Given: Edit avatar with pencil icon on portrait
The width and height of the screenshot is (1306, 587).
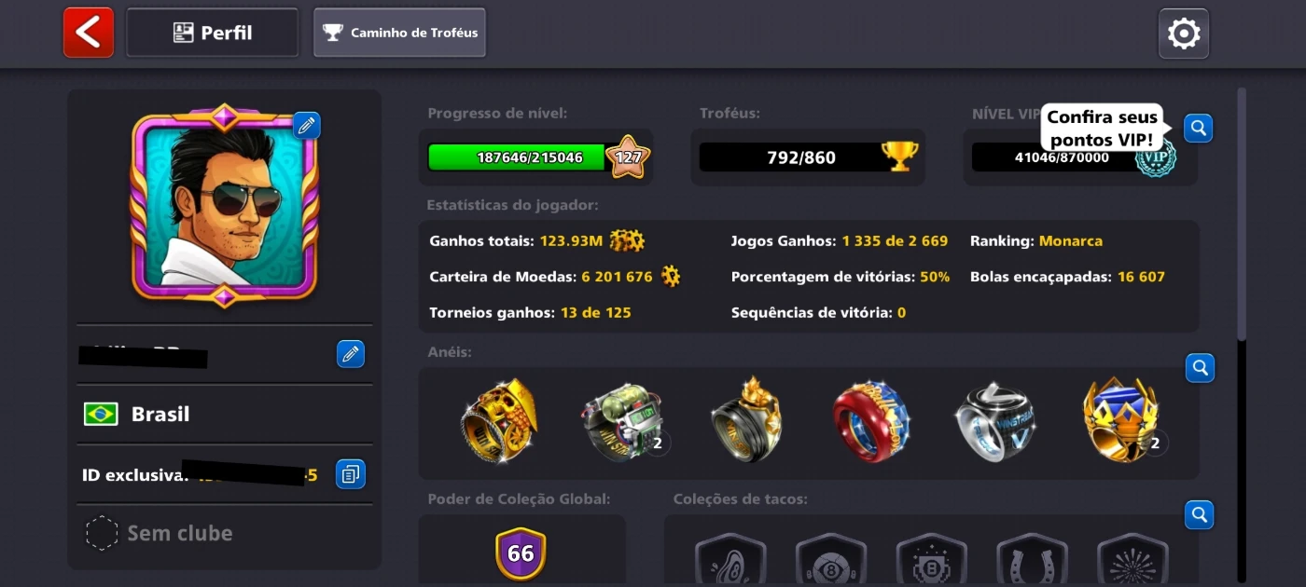Looking at the screenshot, I should [x=307, y=125].
